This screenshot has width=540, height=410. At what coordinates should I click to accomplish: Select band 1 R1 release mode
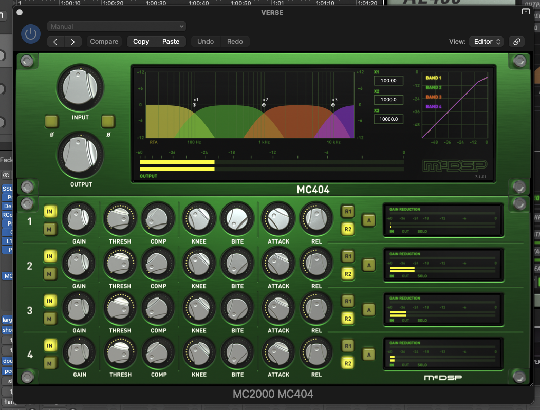click(348, 211)
